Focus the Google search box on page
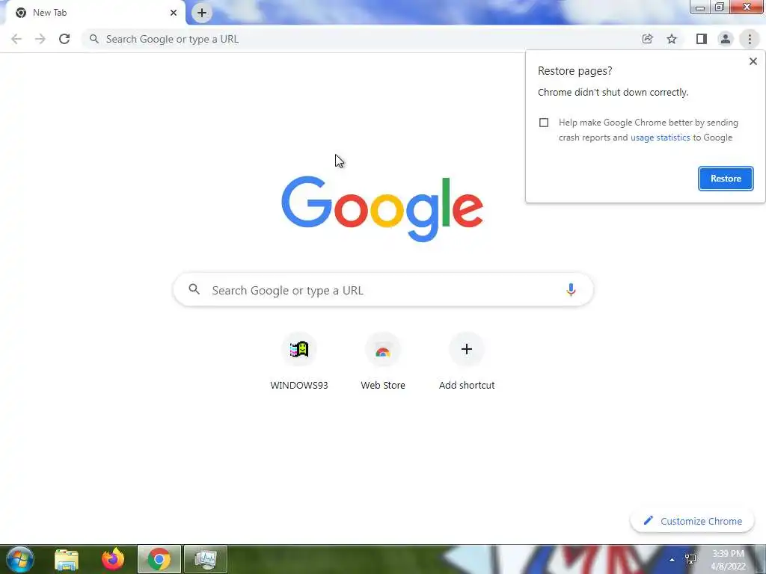 [383, 290]
